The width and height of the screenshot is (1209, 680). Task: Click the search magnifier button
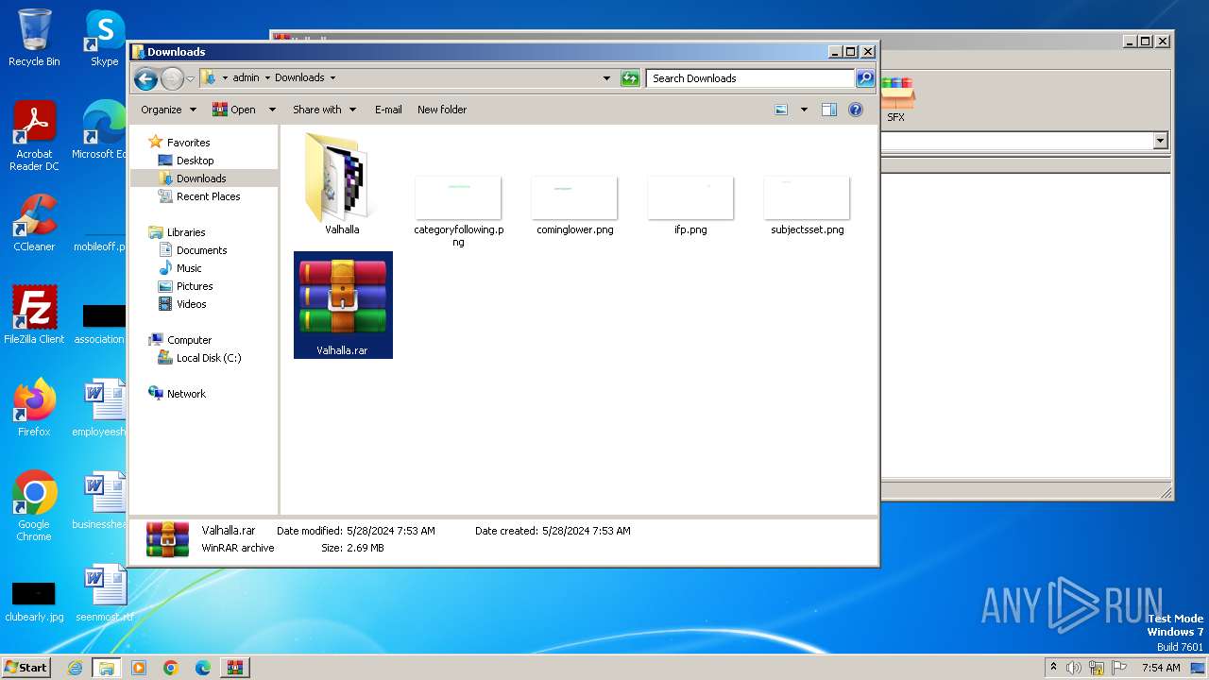point(864,78)
